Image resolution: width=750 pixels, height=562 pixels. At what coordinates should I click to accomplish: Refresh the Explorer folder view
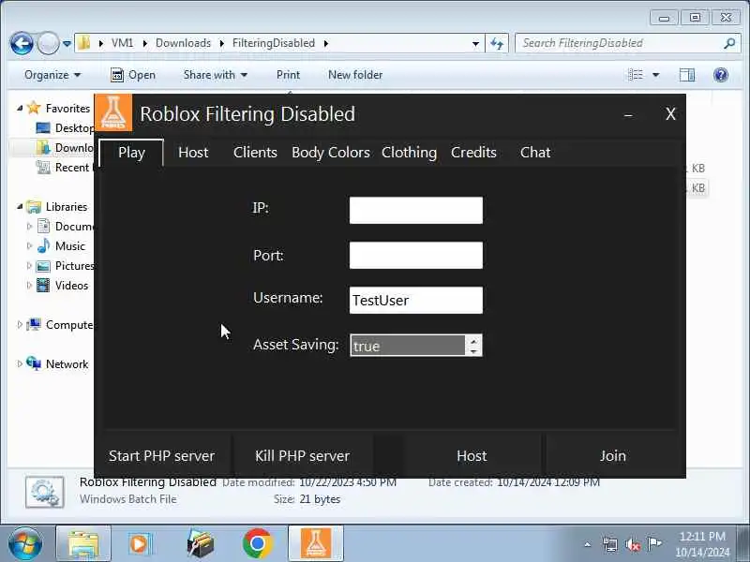[x=497, y=43]
